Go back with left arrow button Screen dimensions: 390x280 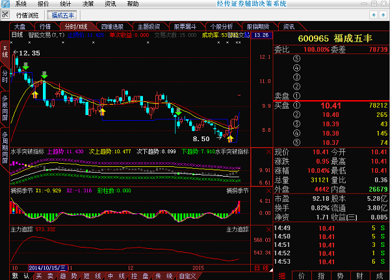(x=374, y=15)
